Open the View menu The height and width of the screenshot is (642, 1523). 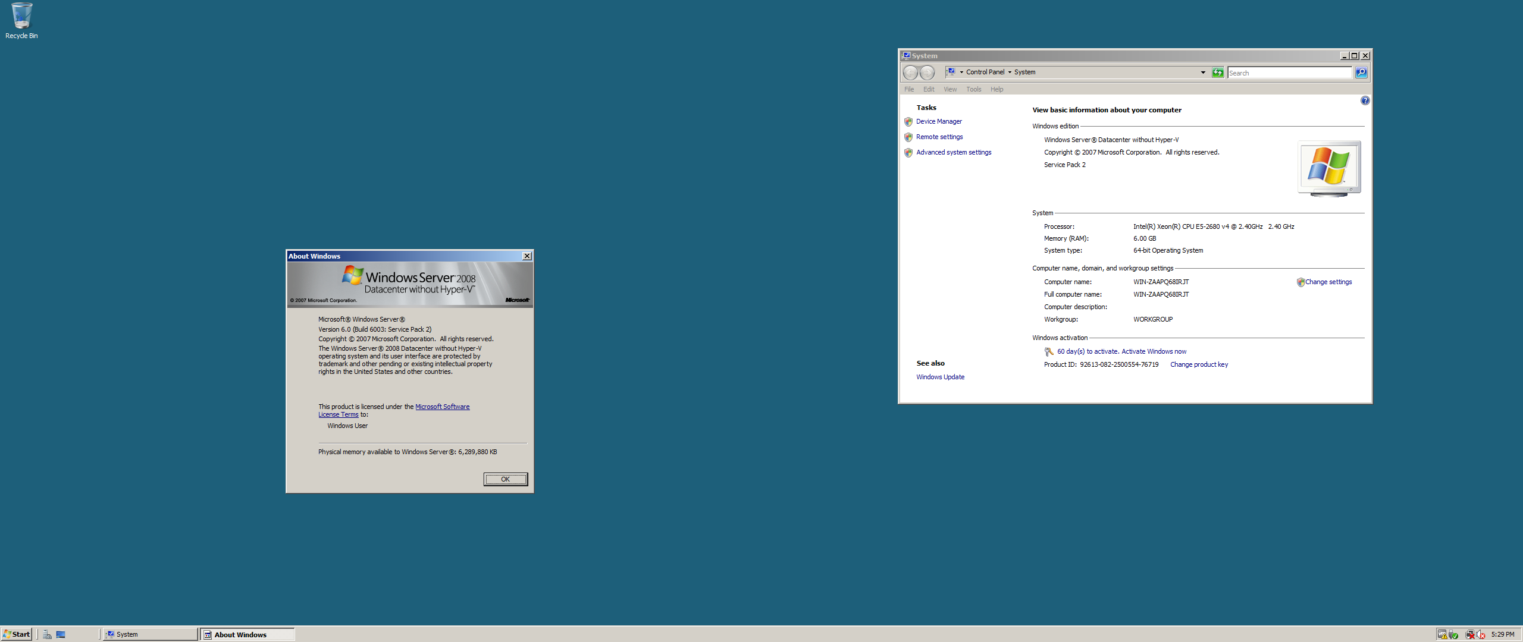pos(950,89)
